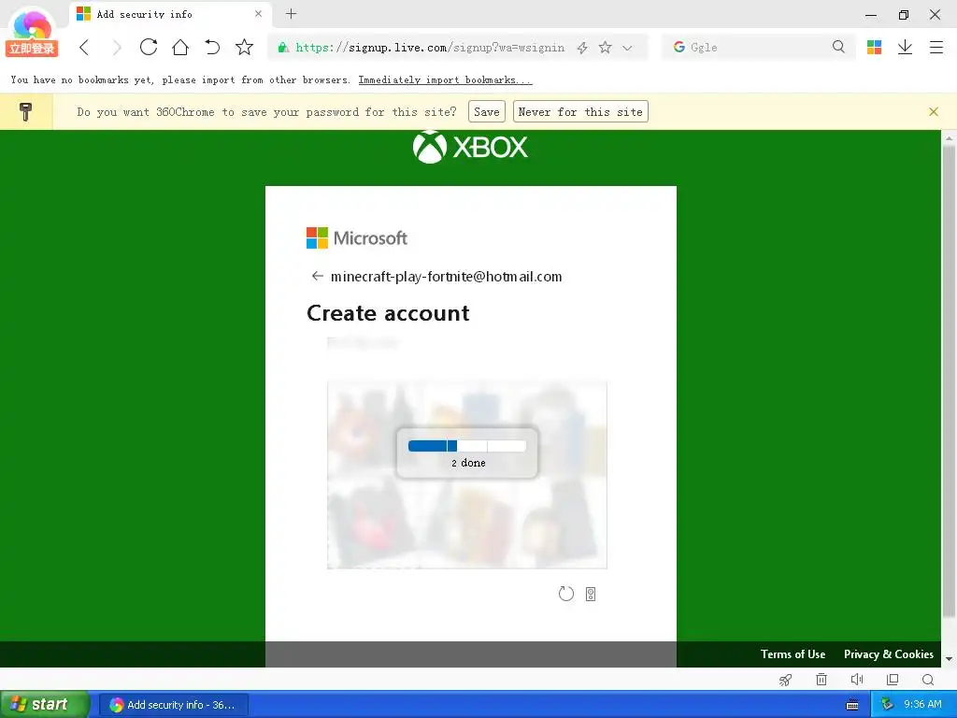The image size is (957, 718).
Task: Click the keyboard icon in system tray
Action: pos(852,705)
